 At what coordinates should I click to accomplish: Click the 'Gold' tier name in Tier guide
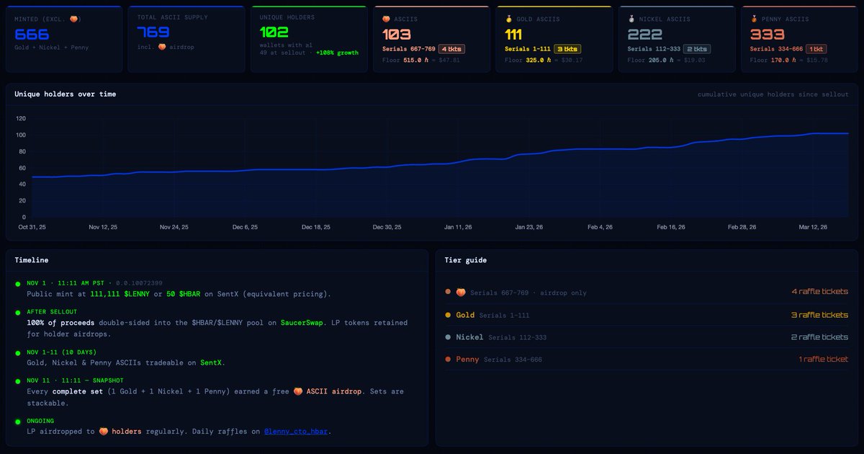[x=465, y=315]
